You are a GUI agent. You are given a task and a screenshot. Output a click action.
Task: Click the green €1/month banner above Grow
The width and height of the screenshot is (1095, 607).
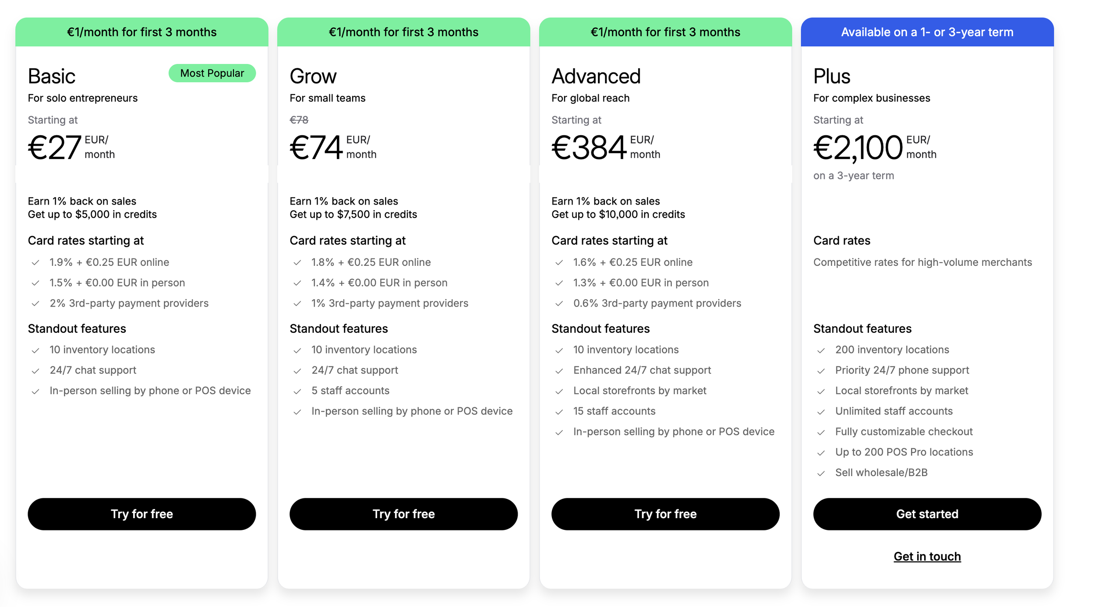click(x=403, y=32)
